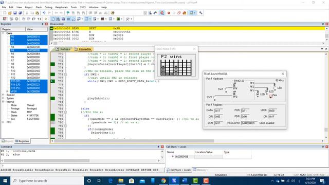Click the Start/Stop Debug Session icon

click(162, 13)
